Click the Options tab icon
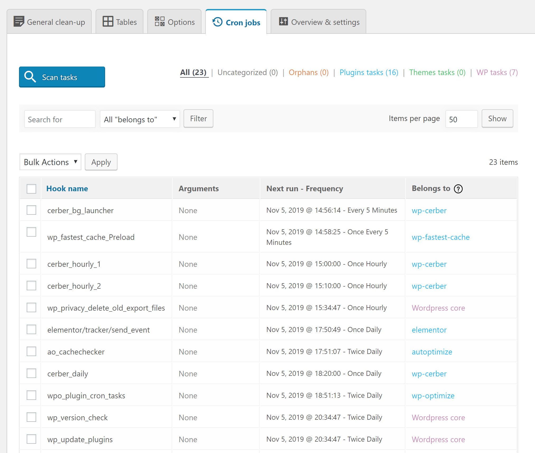Image resolution: width=535 pixels, height=453 pixels. [159, 22]
